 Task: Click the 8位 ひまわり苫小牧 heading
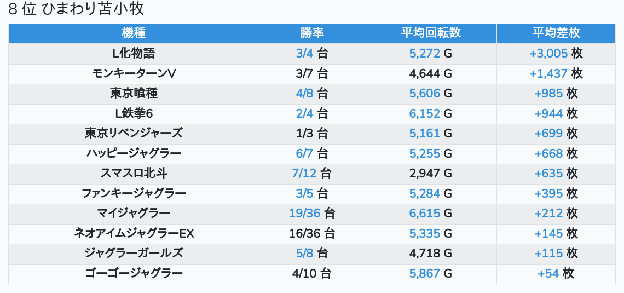77,9
